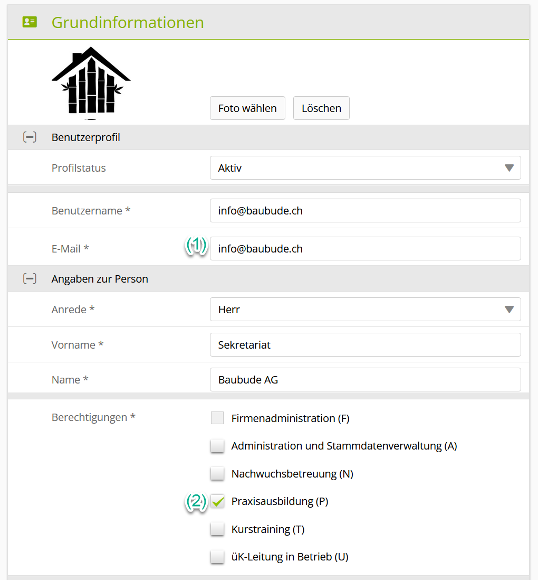Click the Benutzerprofil section header label
This screenshot has width=538, height=580.
[x=86, y=137]
